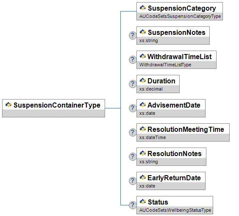Click the question mark icon next to WithdrawalTimeList
This screenshot has height=216, width=239.
pos(133,60)
